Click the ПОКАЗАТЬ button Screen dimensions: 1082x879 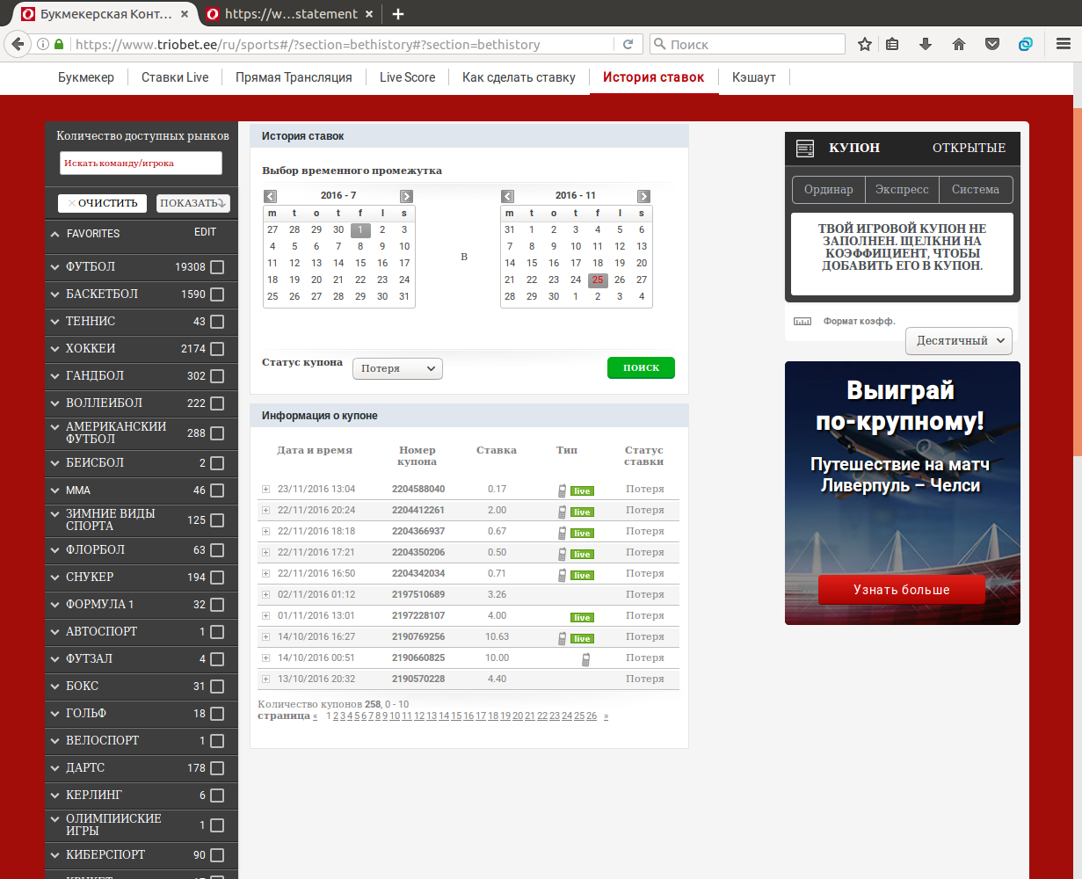click(193, 203)
